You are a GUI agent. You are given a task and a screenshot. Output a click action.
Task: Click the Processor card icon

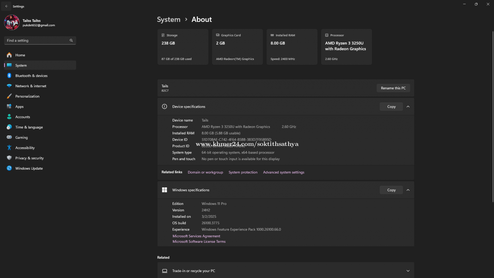pyautogui.click(x=327, y=35)
